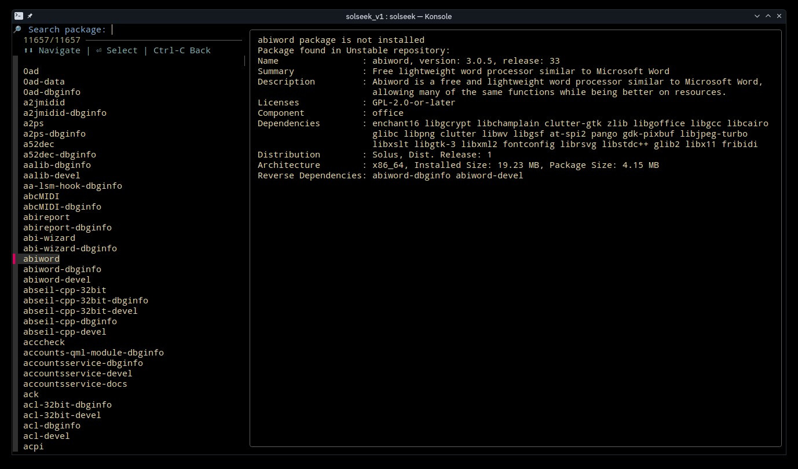Click the Konsole terminal icon in title bar
The image size is (798, 469).
click(19, 16)
